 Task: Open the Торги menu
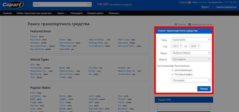pyautogui.click(x=62, y=13)
